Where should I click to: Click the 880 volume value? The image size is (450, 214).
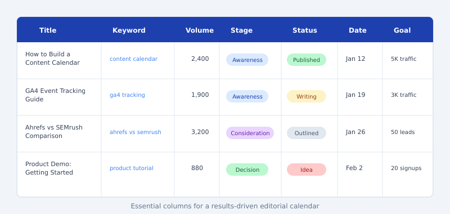pos(197,168)
